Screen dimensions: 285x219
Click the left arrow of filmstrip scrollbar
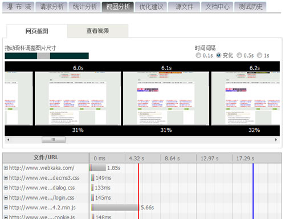click(8, 140)
